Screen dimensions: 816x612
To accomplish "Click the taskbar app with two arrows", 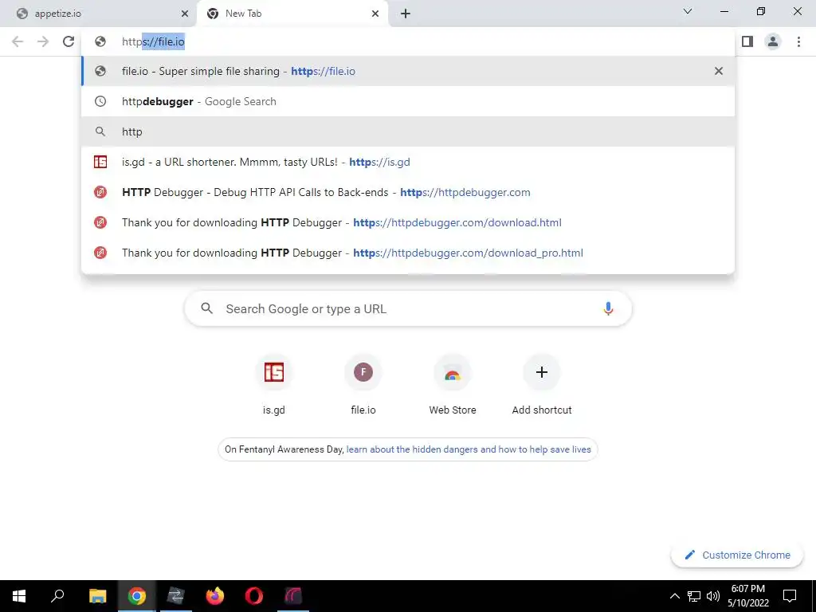I will (175, 596).
